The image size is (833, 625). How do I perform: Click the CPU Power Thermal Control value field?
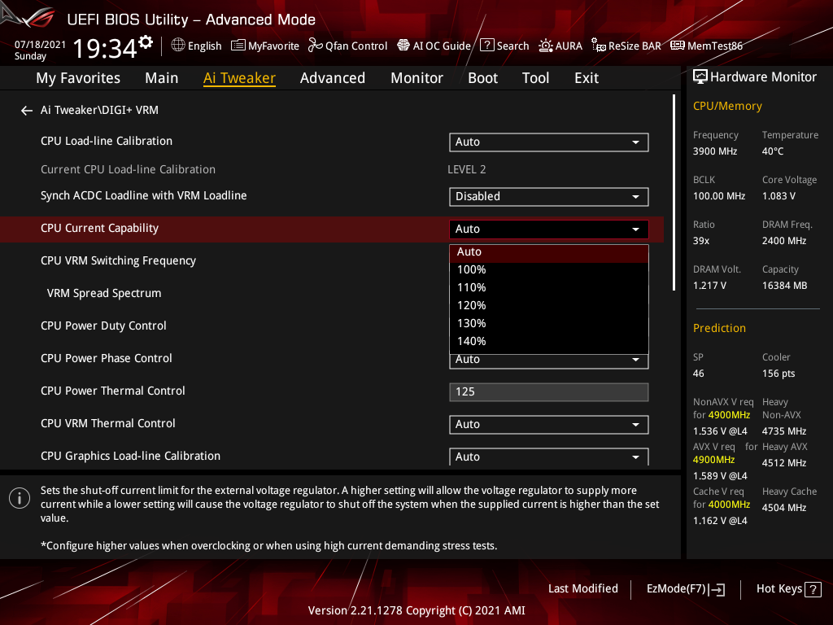[548, 391]
